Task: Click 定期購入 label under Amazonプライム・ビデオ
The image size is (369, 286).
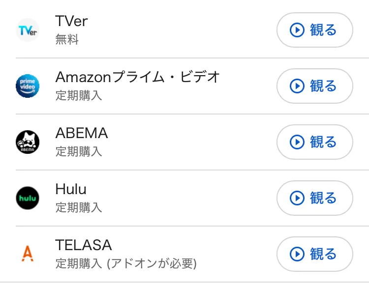Action: pyautogui.click(x=79, y=95)
